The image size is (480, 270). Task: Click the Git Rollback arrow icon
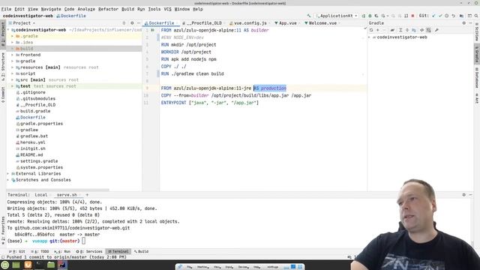tap(453, 16)
